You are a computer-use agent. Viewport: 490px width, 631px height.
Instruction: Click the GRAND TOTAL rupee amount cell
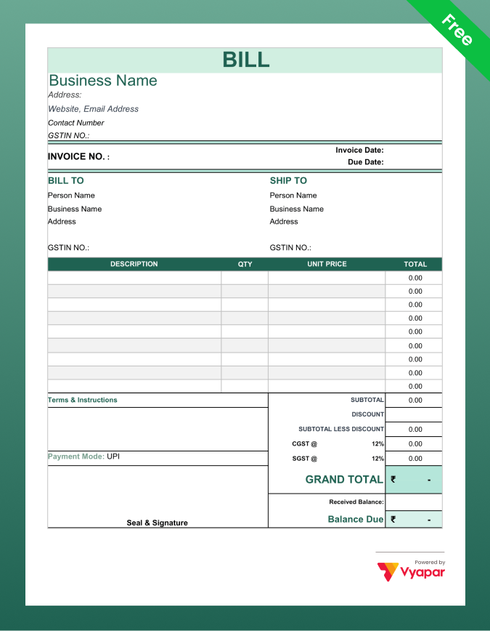click(414, 480)
